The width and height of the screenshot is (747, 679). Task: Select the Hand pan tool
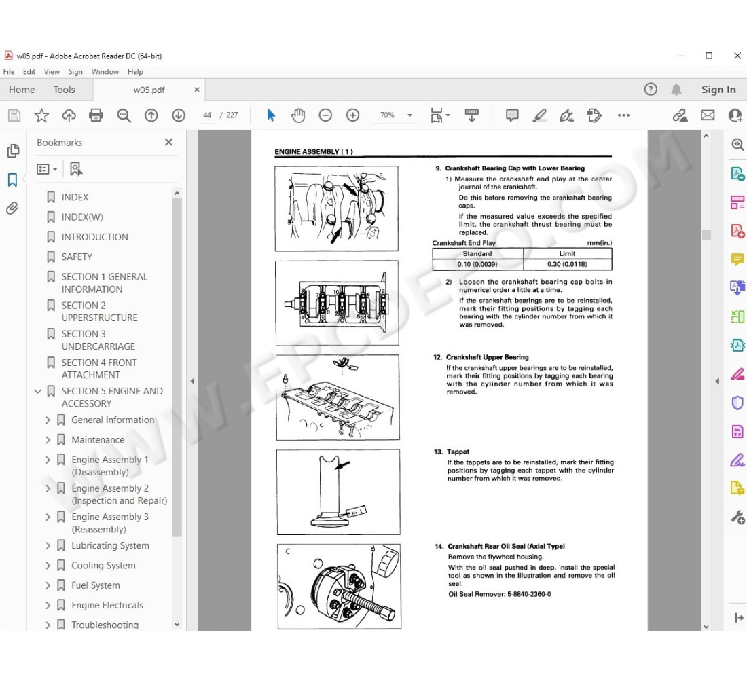coord(298,115)
